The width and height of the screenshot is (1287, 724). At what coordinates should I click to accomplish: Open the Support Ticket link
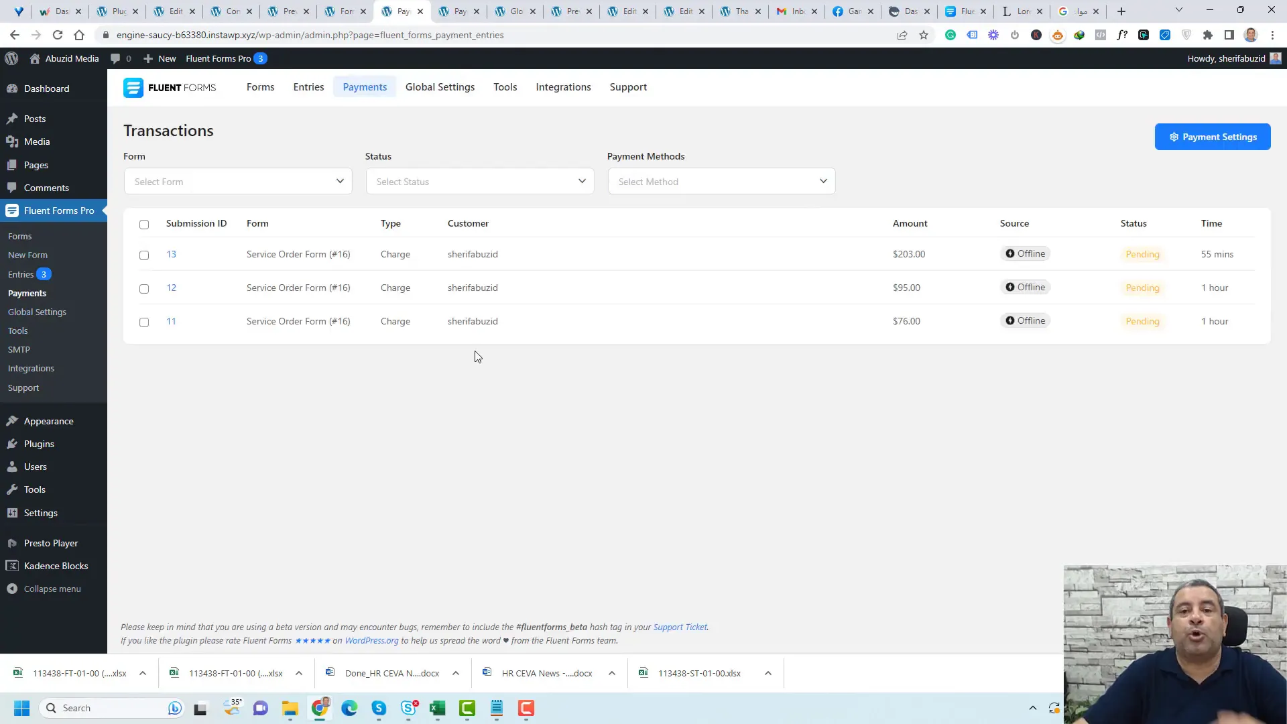680,627
